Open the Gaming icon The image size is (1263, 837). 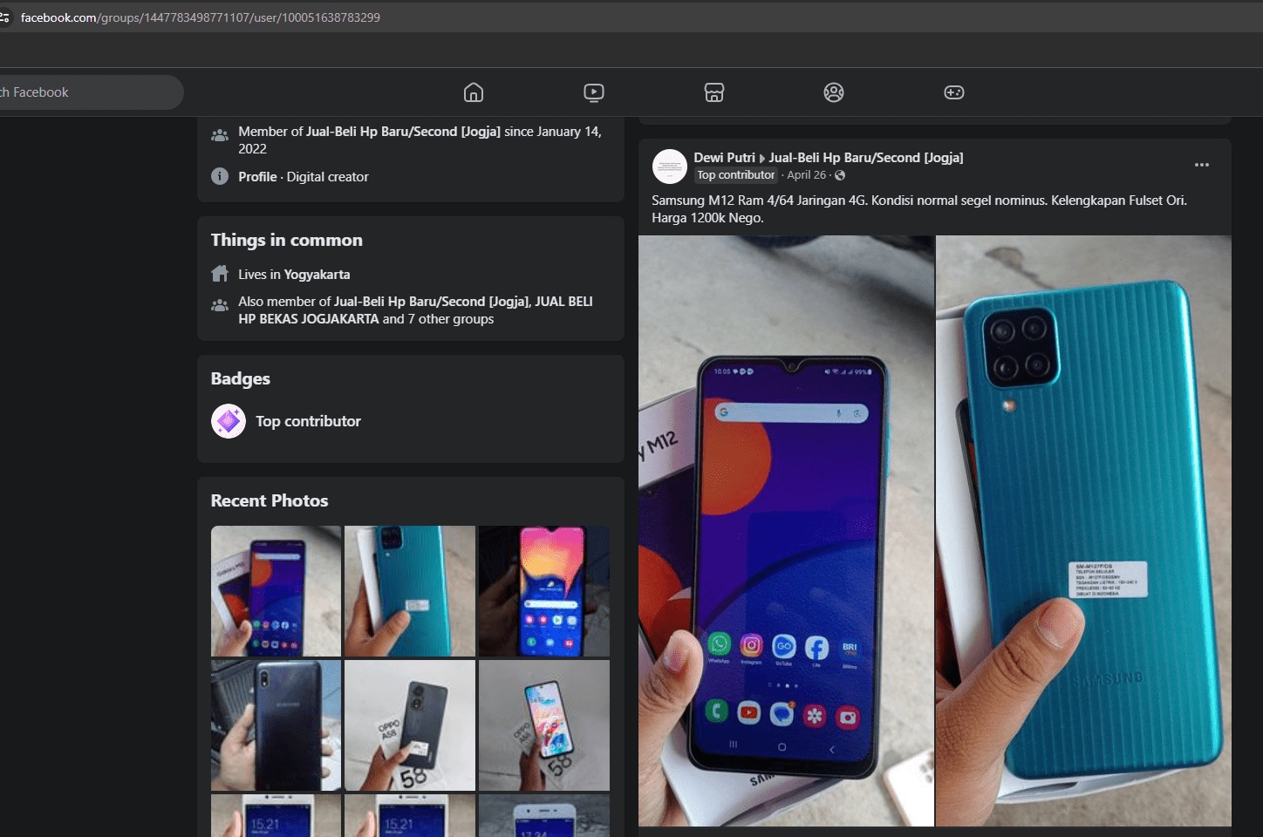(954, 92)
